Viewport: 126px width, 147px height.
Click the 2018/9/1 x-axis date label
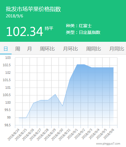tap(73, 134)
